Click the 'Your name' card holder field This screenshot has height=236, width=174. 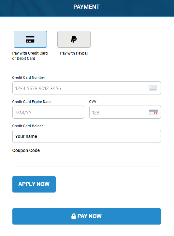click(87, 136)
